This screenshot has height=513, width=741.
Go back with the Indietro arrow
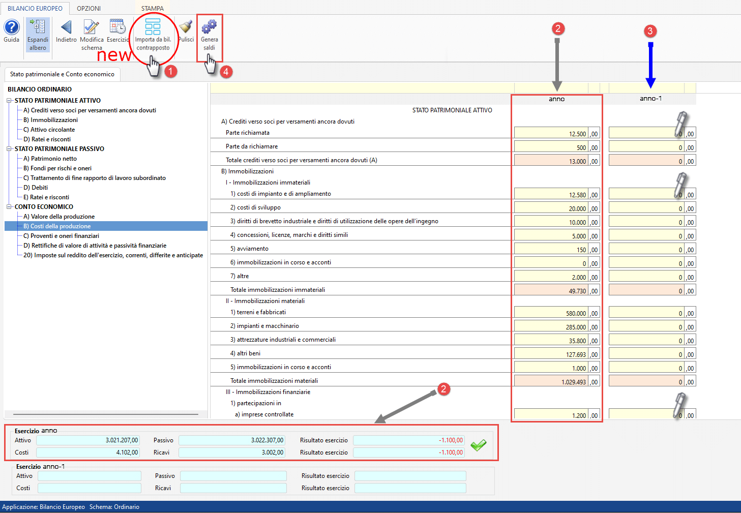point(66,31)
